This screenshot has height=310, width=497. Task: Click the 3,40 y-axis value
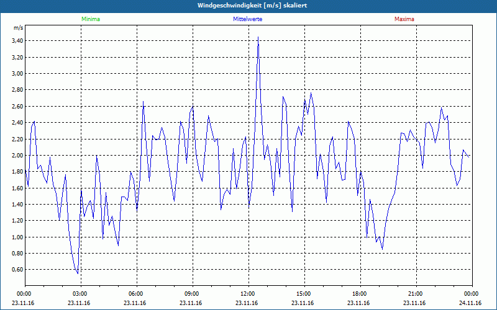(18, 41)
